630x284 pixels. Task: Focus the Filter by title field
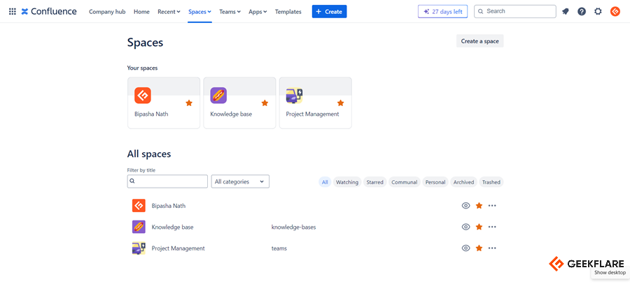(167, 181)
